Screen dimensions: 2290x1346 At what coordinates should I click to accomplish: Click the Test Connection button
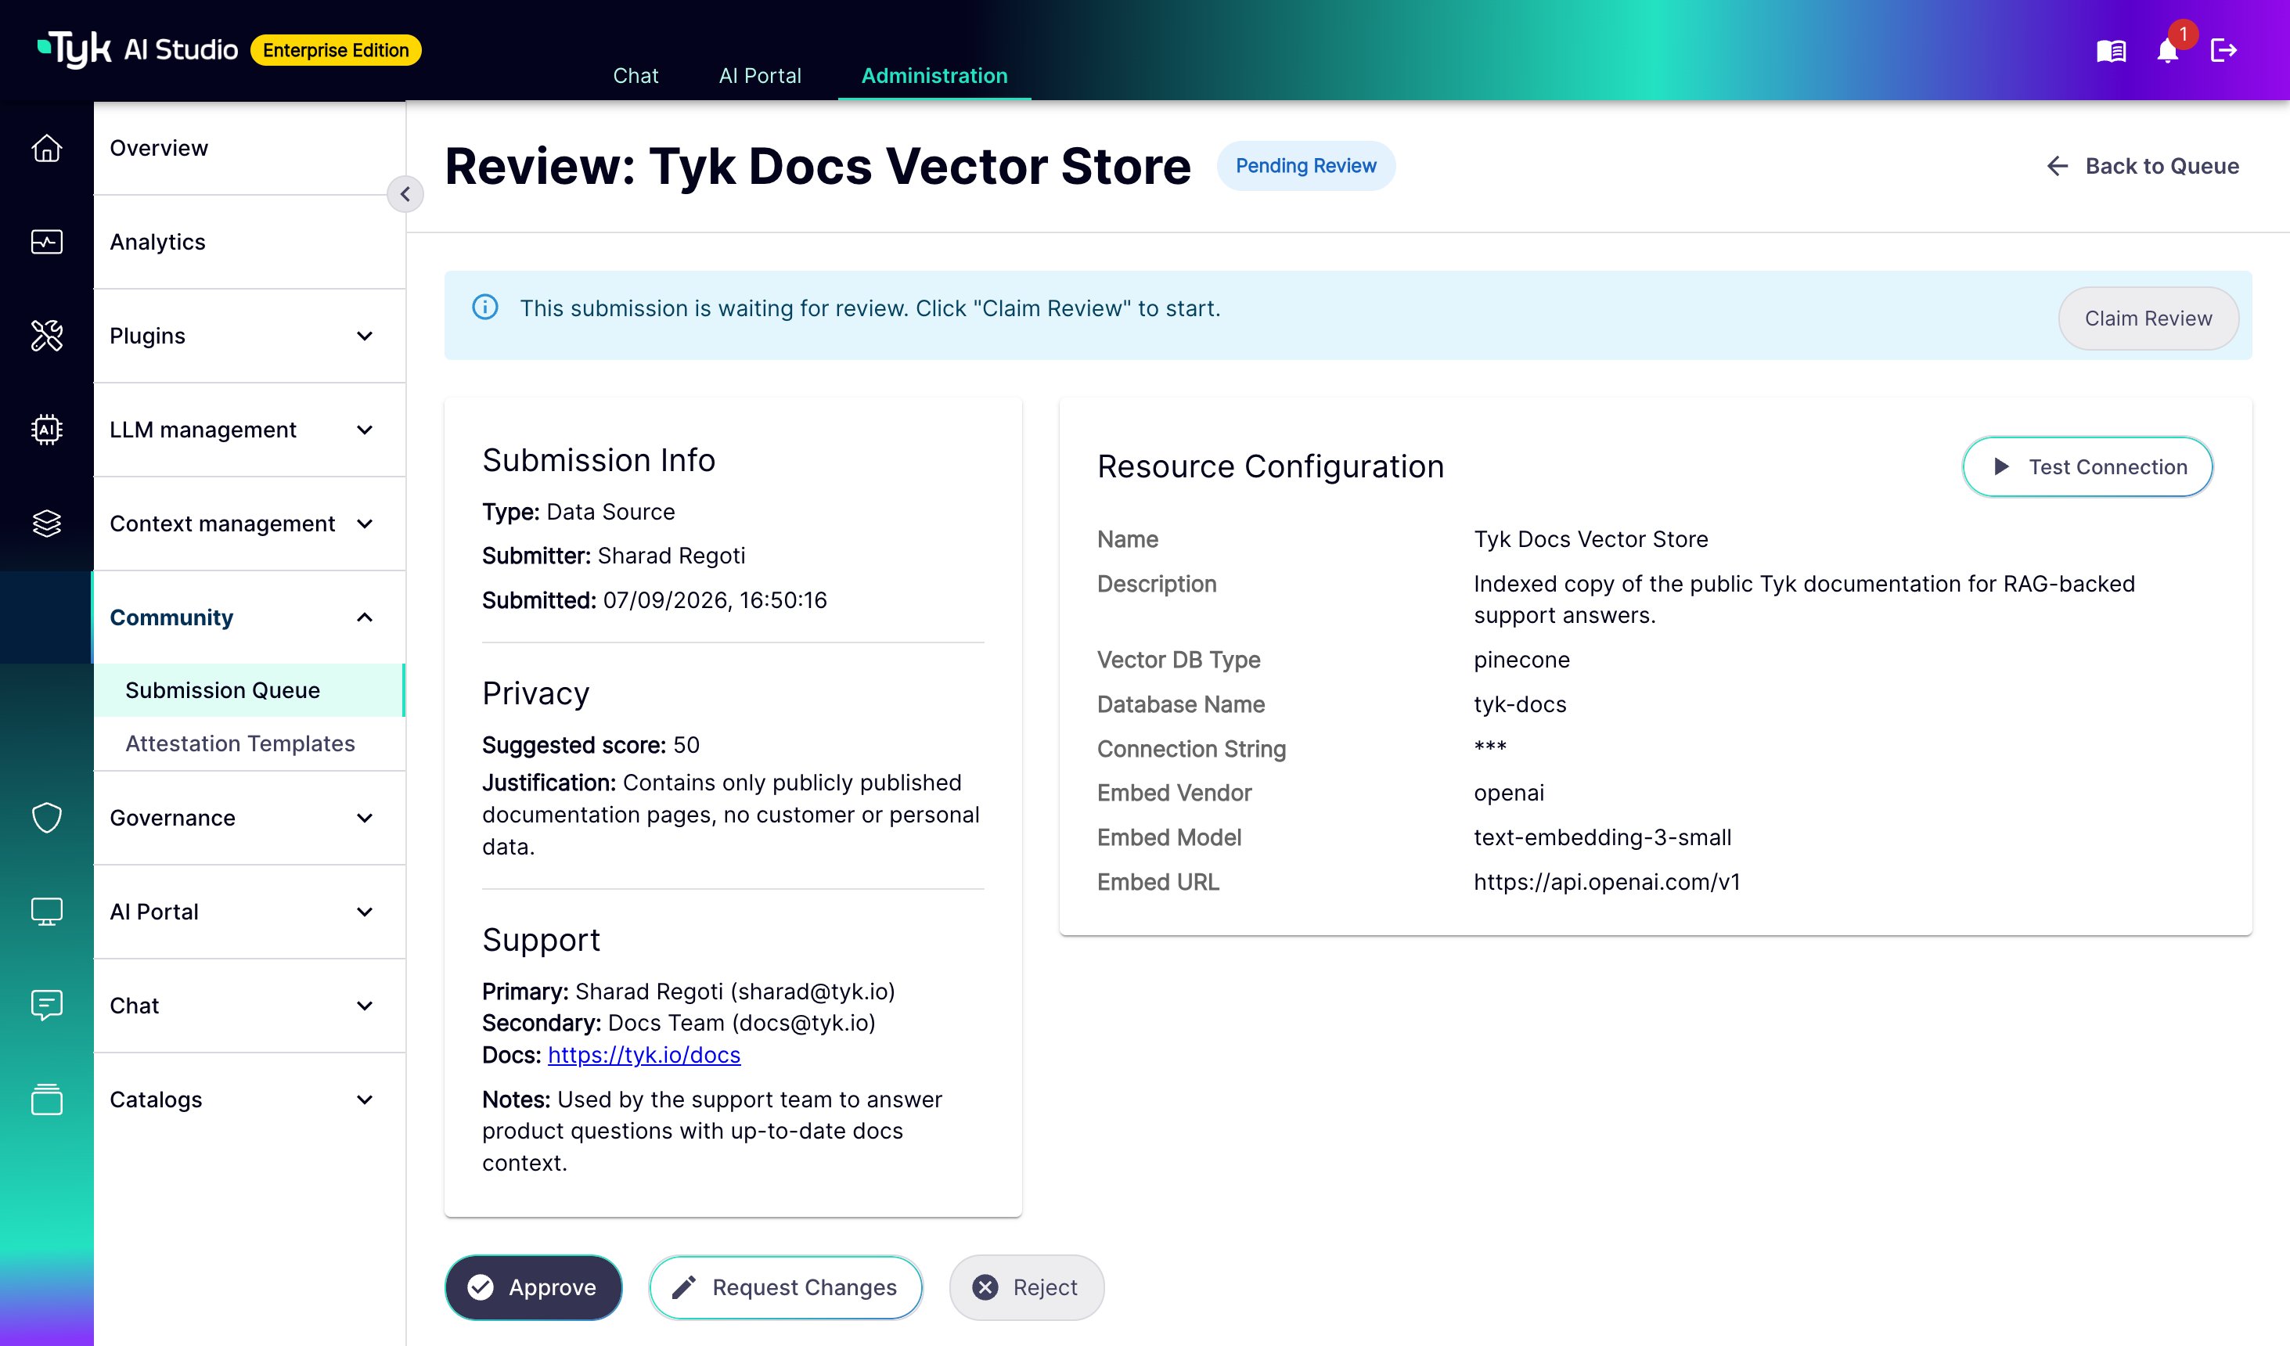click(2087, 466)
